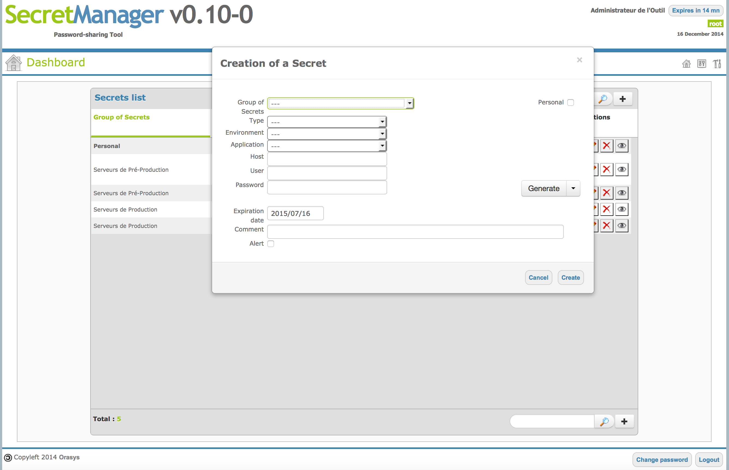Select the Group of Secrets sidebar tab
The image size is (729, 470).
[x=121, y=117]
